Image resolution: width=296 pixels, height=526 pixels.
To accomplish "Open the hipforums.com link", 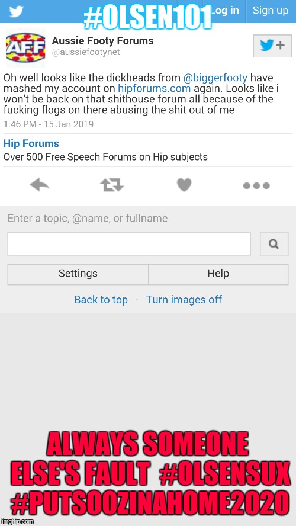I will [154, 89].
